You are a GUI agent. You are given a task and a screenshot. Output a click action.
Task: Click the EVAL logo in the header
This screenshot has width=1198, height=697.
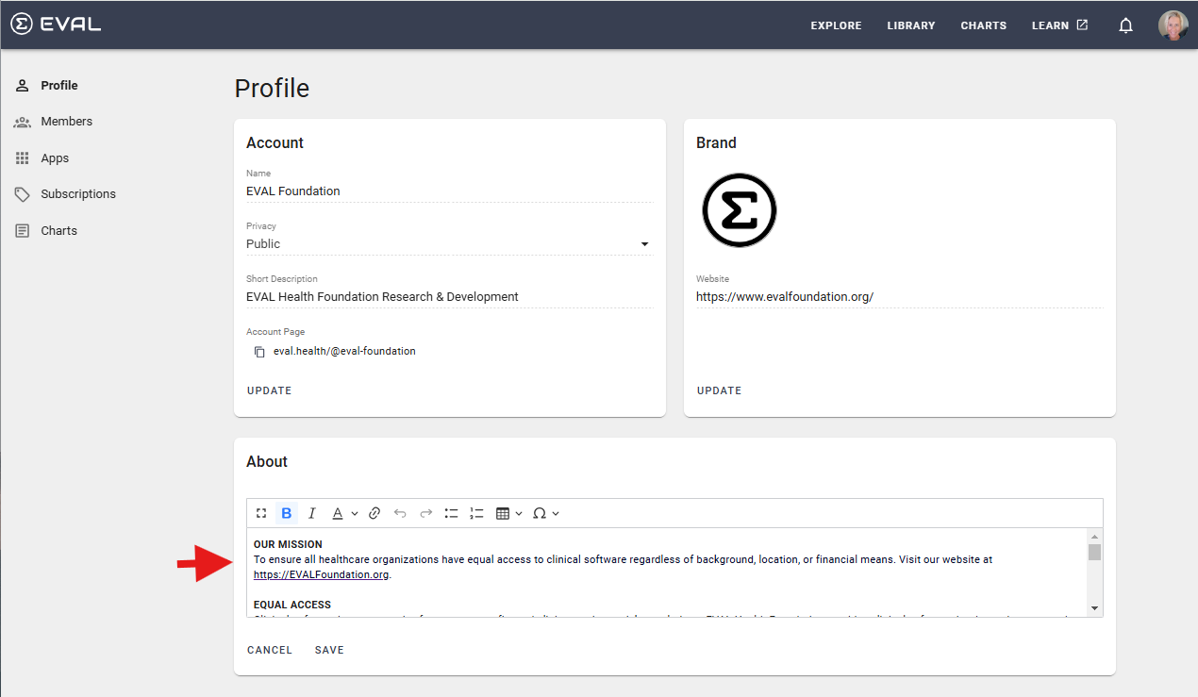pyautogui.click(x=56, y=25)
